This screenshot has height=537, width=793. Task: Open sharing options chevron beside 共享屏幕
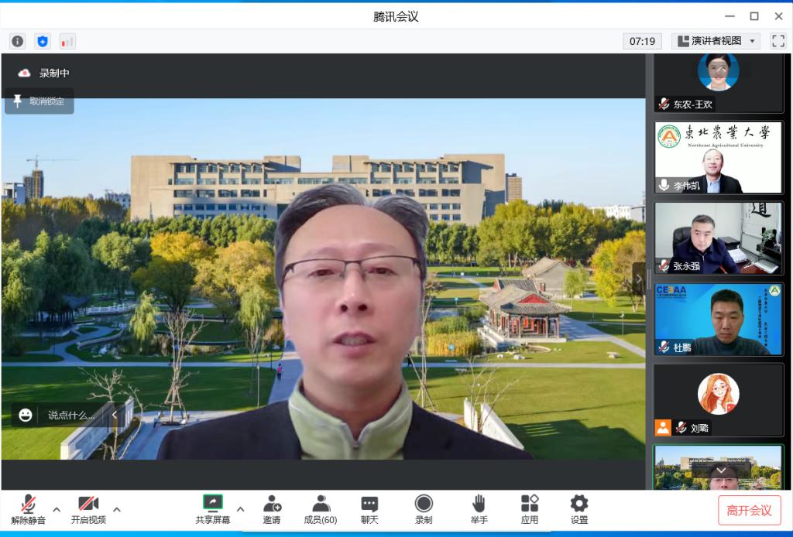tap(241, 510)
